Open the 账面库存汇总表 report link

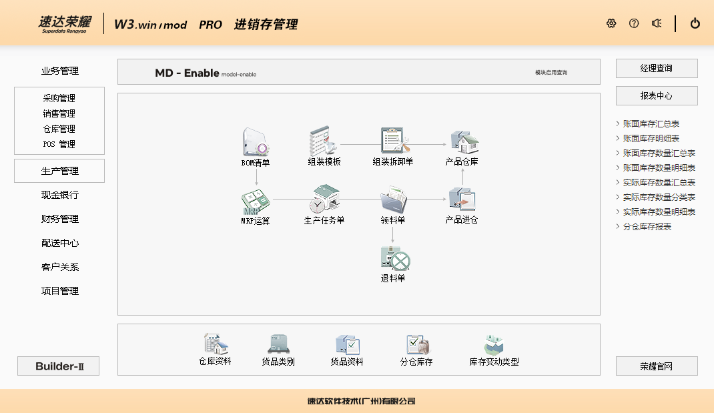tap(651, 124)
